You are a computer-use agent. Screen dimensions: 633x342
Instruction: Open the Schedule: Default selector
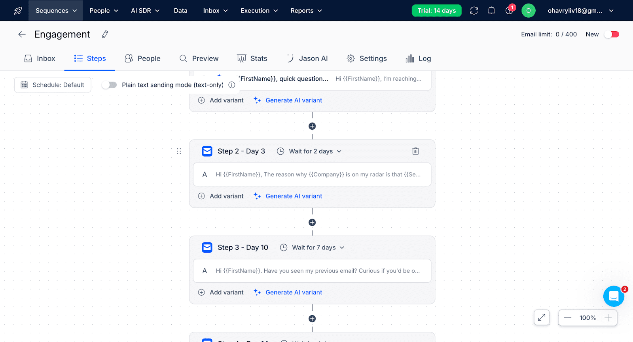pyautogui.click(x=53, y=85)
